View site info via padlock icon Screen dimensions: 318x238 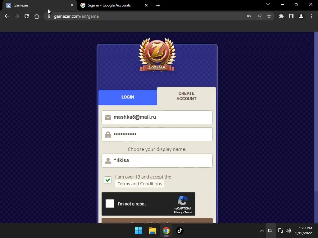coord(49,16)
